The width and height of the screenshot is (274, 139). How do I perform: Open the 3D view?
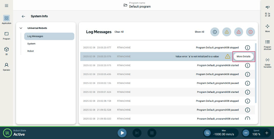(7, 51)
